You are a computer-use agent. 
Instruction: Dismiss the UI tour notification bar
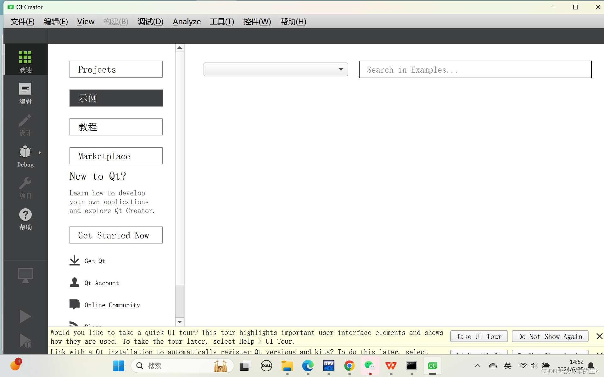tap(599, 336)
